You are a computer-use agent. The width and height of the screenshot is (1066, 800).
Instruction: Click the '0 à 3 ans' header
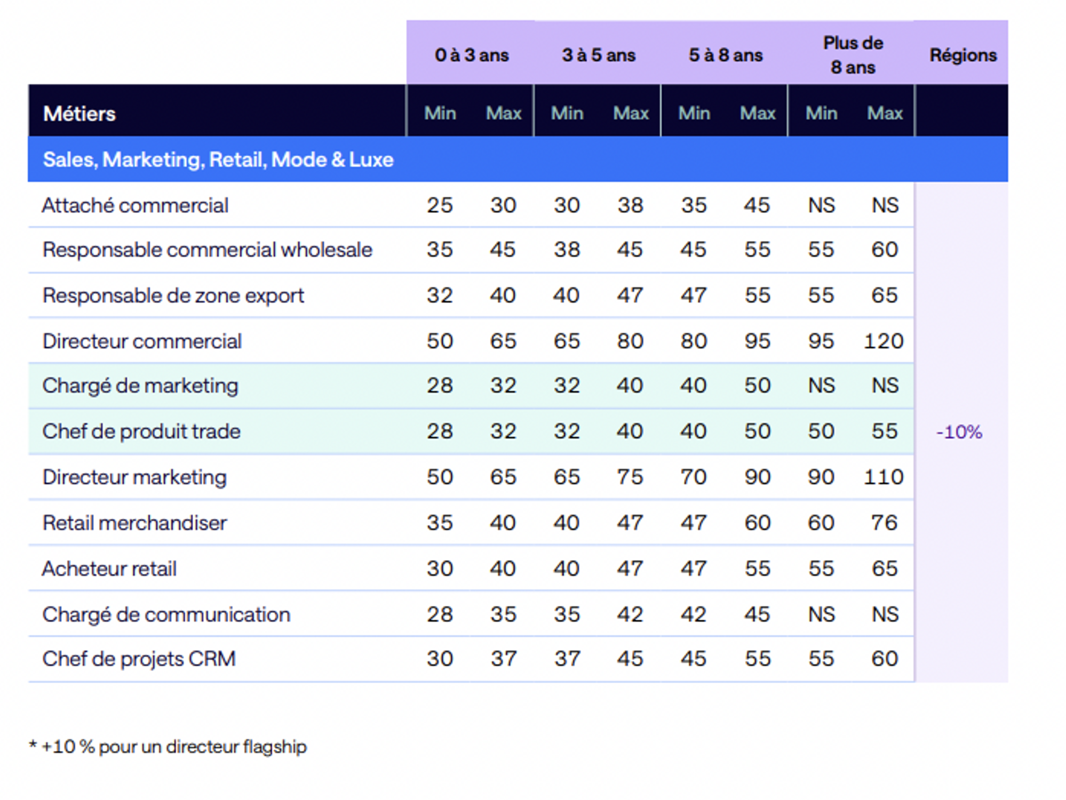coord(471,55)
